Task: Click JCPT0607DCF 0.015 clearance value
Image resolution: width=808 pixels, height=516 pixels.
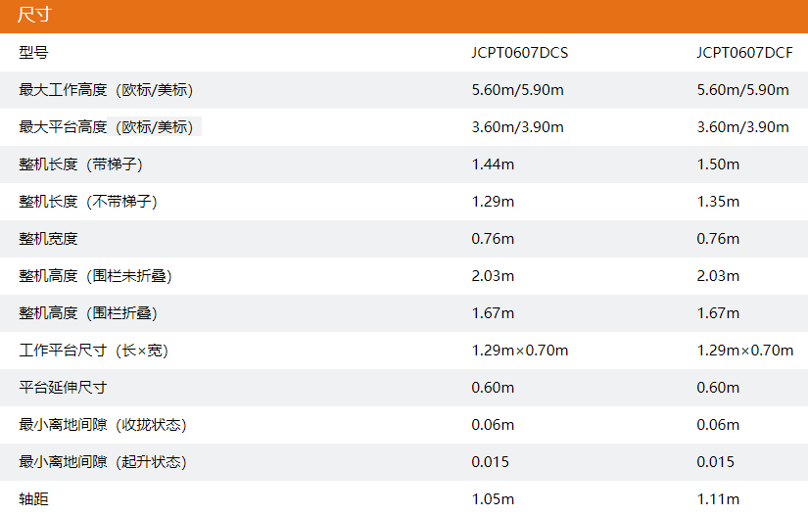Action: [x=715, y=462]
